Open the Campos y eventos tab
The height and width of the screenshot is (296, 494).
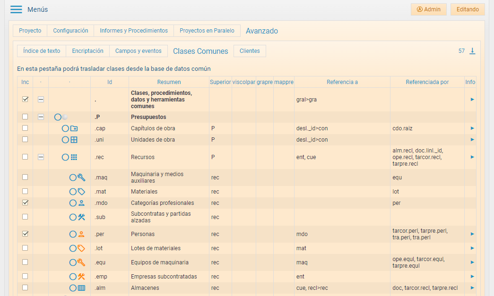[x=138, y=51]
